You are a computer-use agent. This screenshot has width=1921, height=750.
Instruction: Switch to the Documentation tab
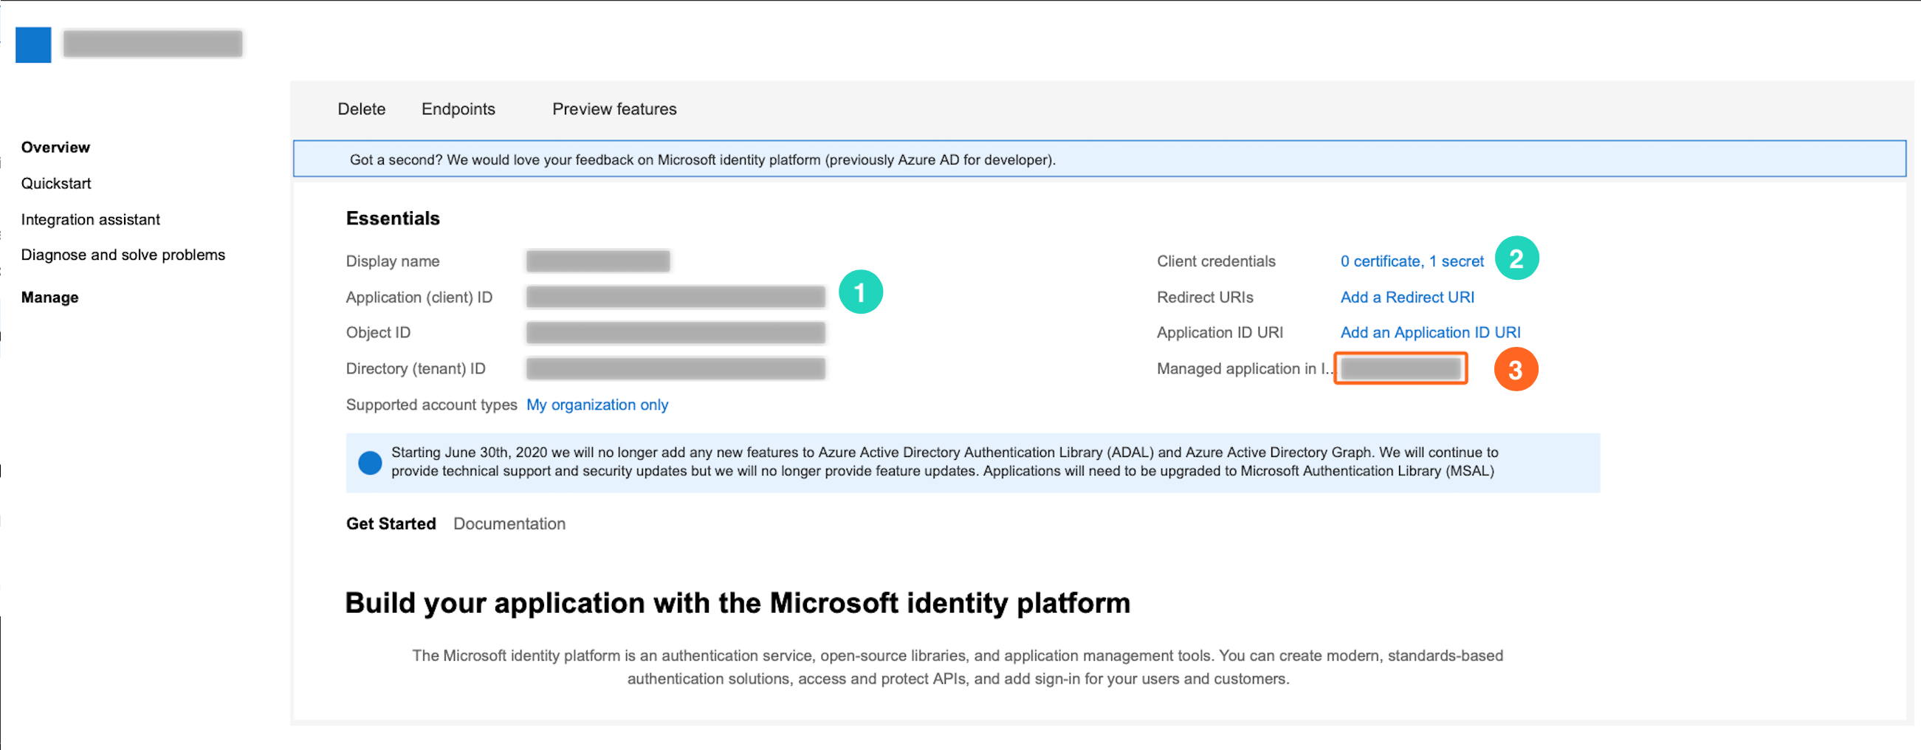pyautogui.click(x=509, y=523)
